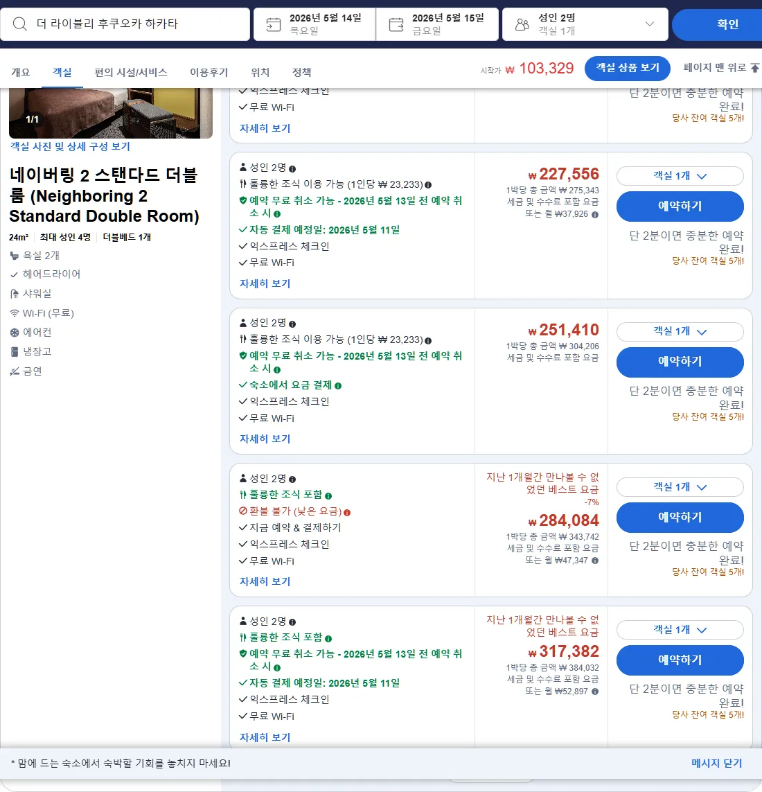Open 객실 1개 dropdown for ₩317,382 offer
This screenshot has width=762, height=792.
tap(680, 630)
